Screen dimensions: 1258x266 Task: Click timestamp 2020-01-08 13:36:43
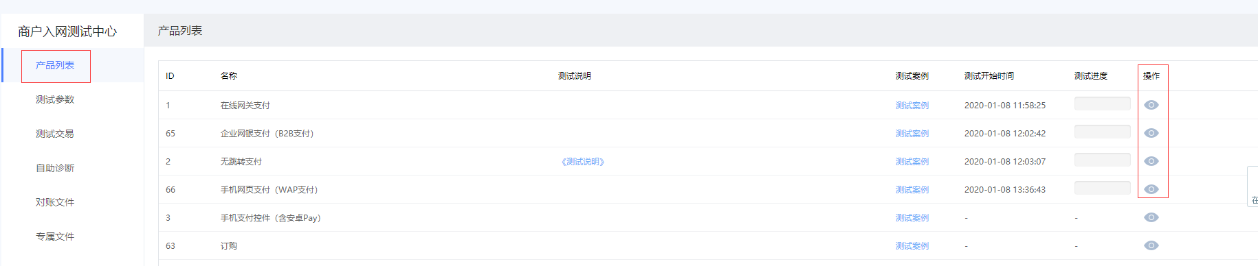tap(1005, 190)
